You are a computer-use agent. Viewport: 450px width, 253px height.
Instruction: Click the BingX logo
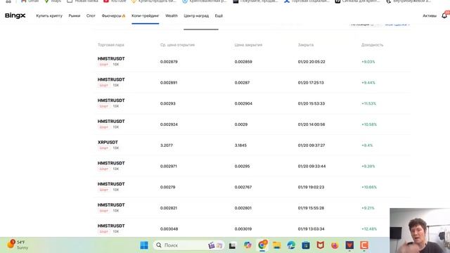[x=15, y=15]
